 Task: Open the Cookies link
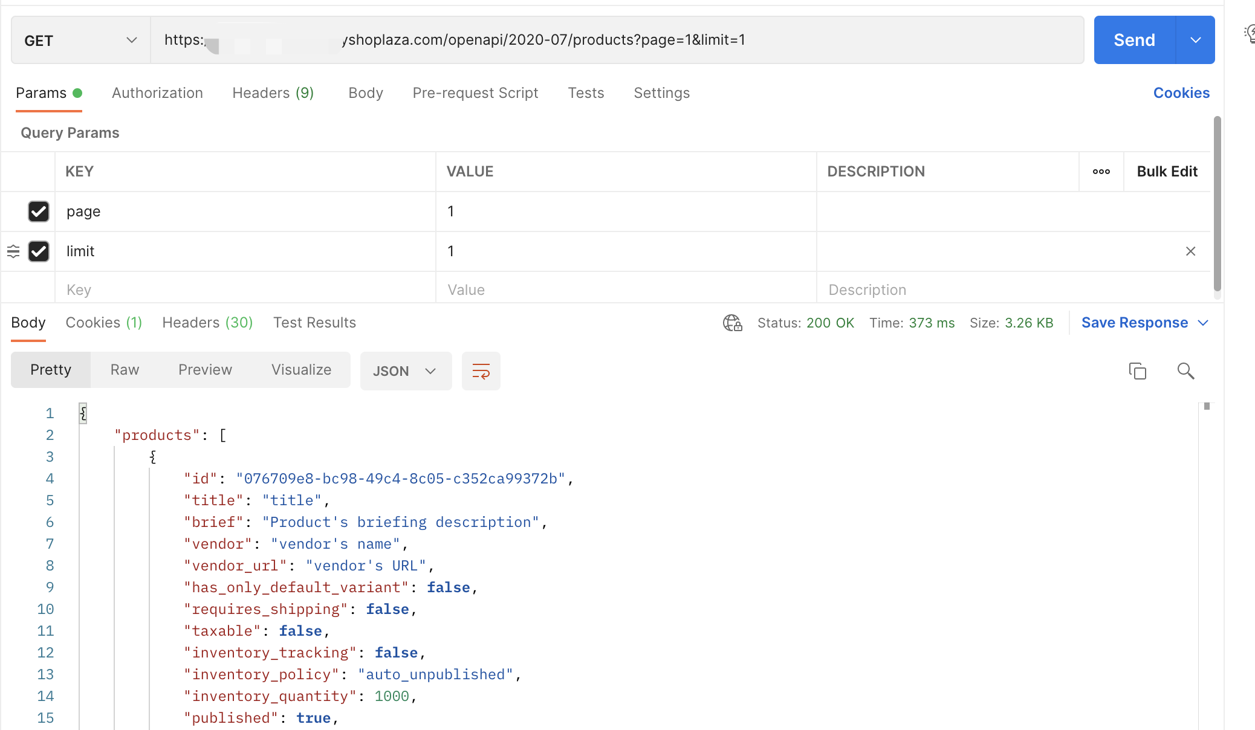(x=1181, y=93)
